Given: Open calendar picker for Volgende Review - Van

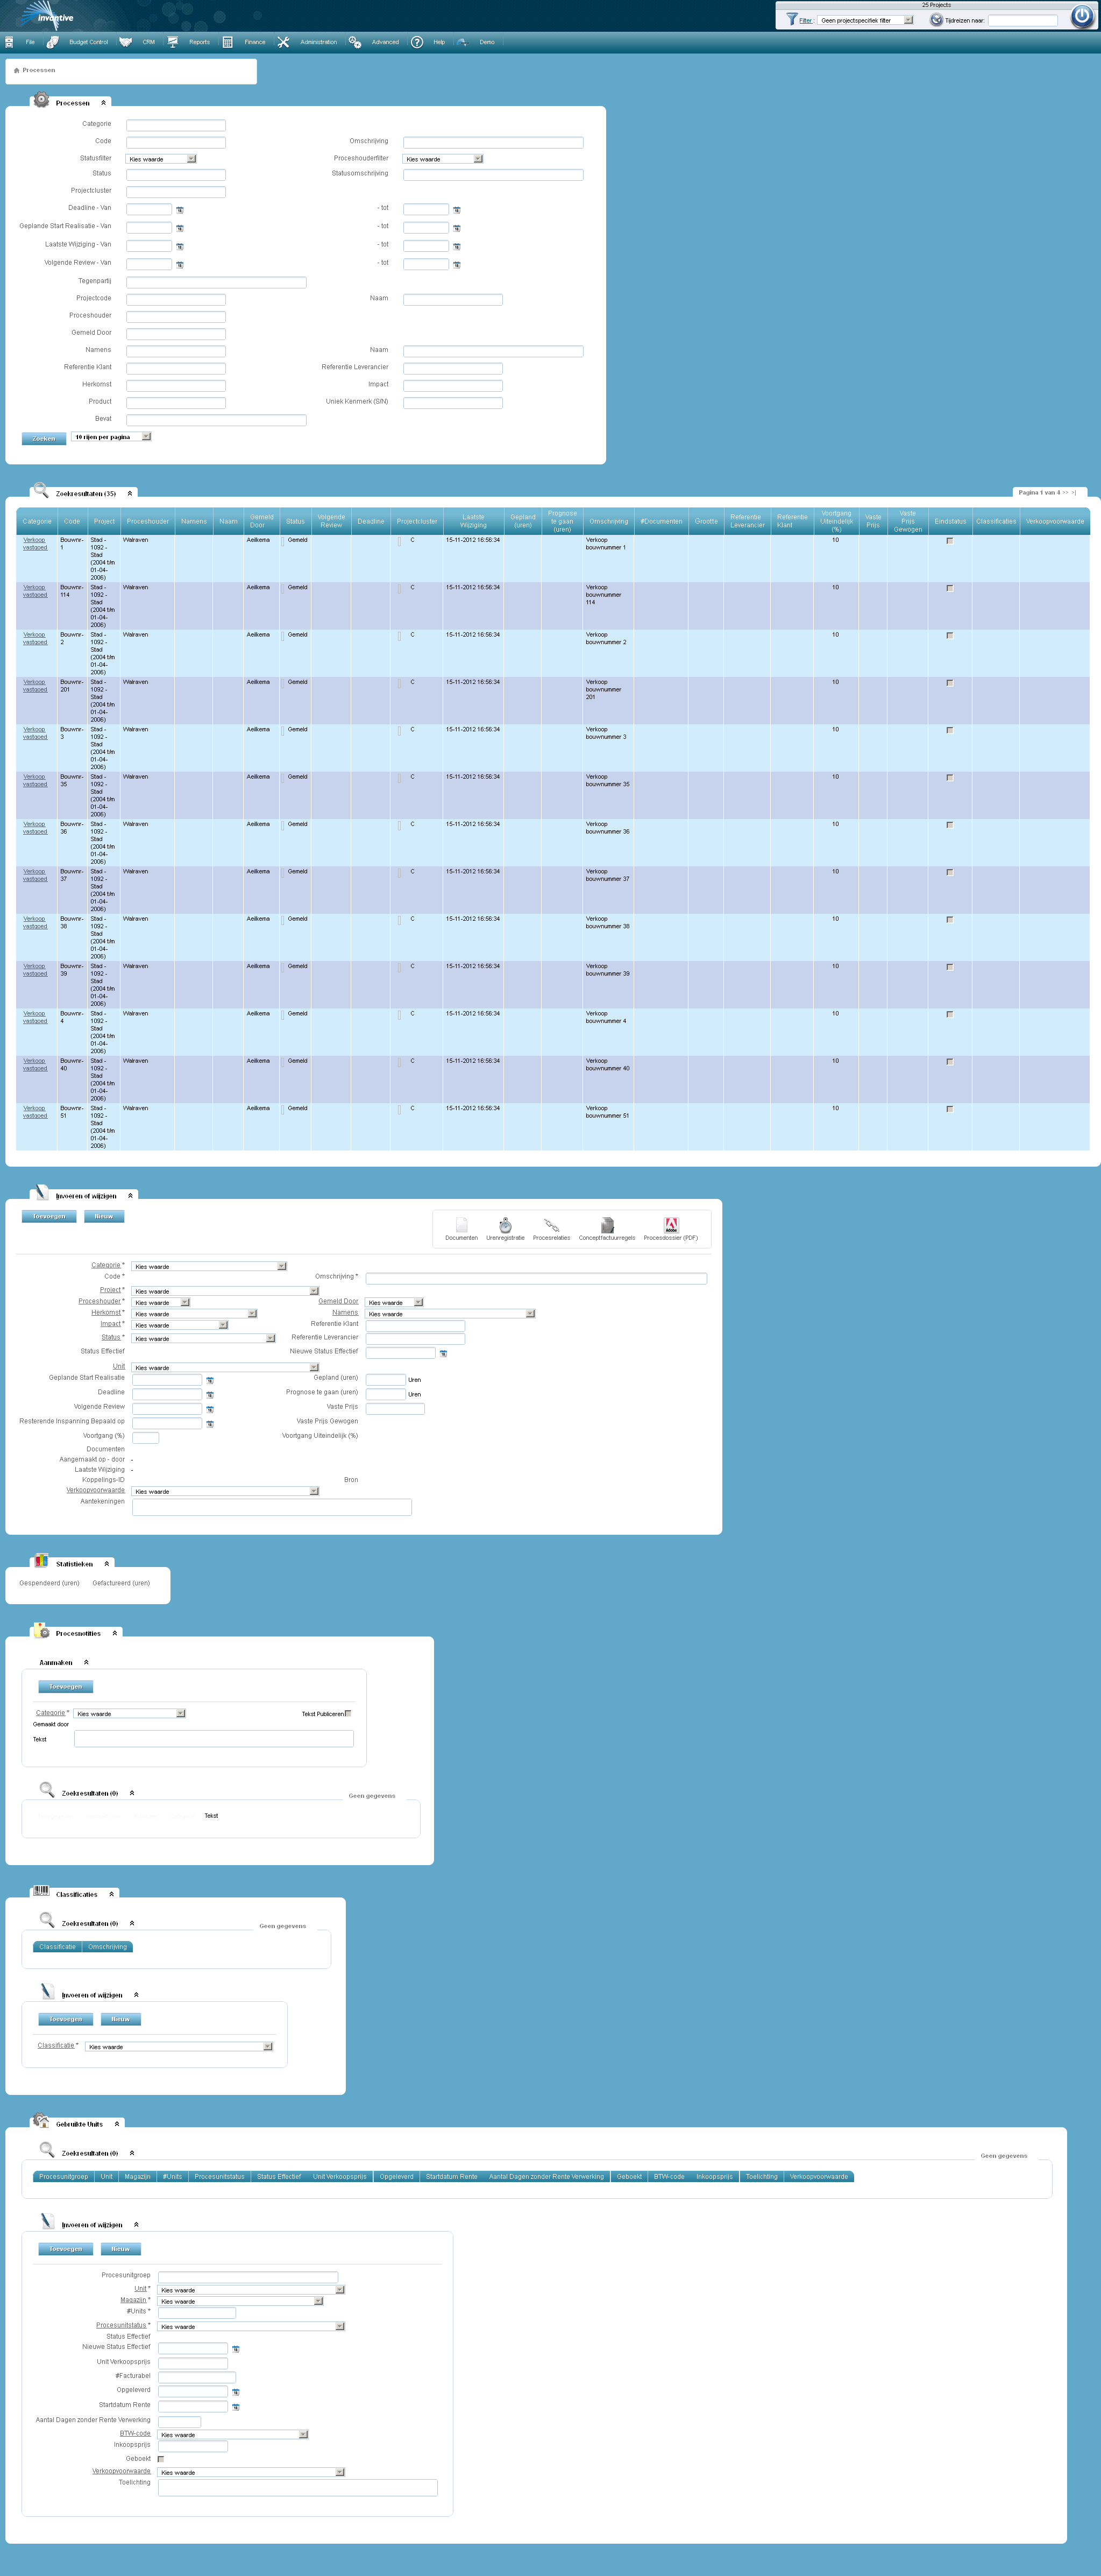Looking at the screenshot, I should (180, 265).
